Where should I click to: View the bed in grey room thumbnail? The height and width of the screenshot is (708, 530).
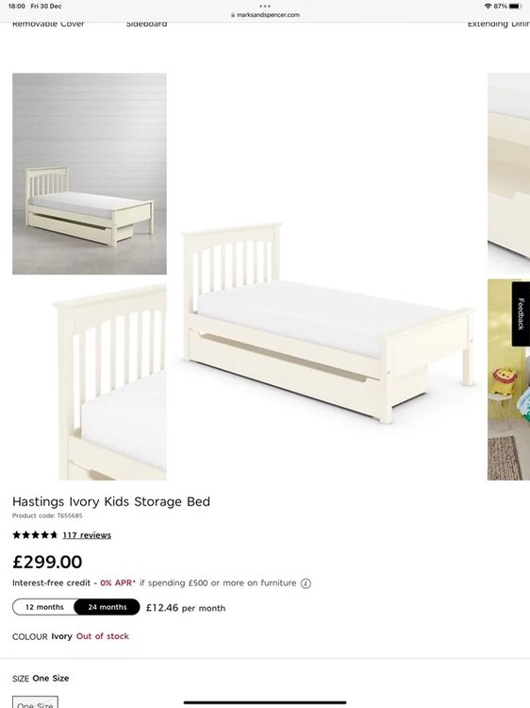[90, 174]
